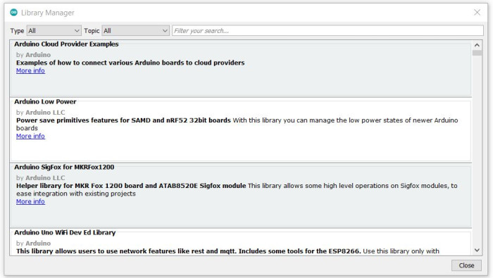
Task: Click the scroll up arrow of library list
Action: (x=477, y=45)
